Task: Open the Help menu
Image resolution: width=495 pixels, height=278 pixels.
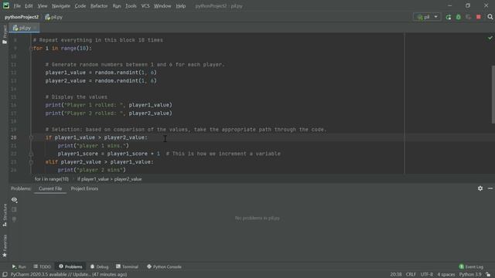Action: click(x=180, y=6)
